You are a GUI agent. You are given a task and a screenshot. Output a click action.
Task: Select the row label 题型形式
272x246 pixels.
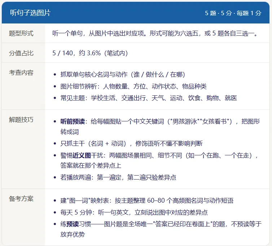(21, 33)
